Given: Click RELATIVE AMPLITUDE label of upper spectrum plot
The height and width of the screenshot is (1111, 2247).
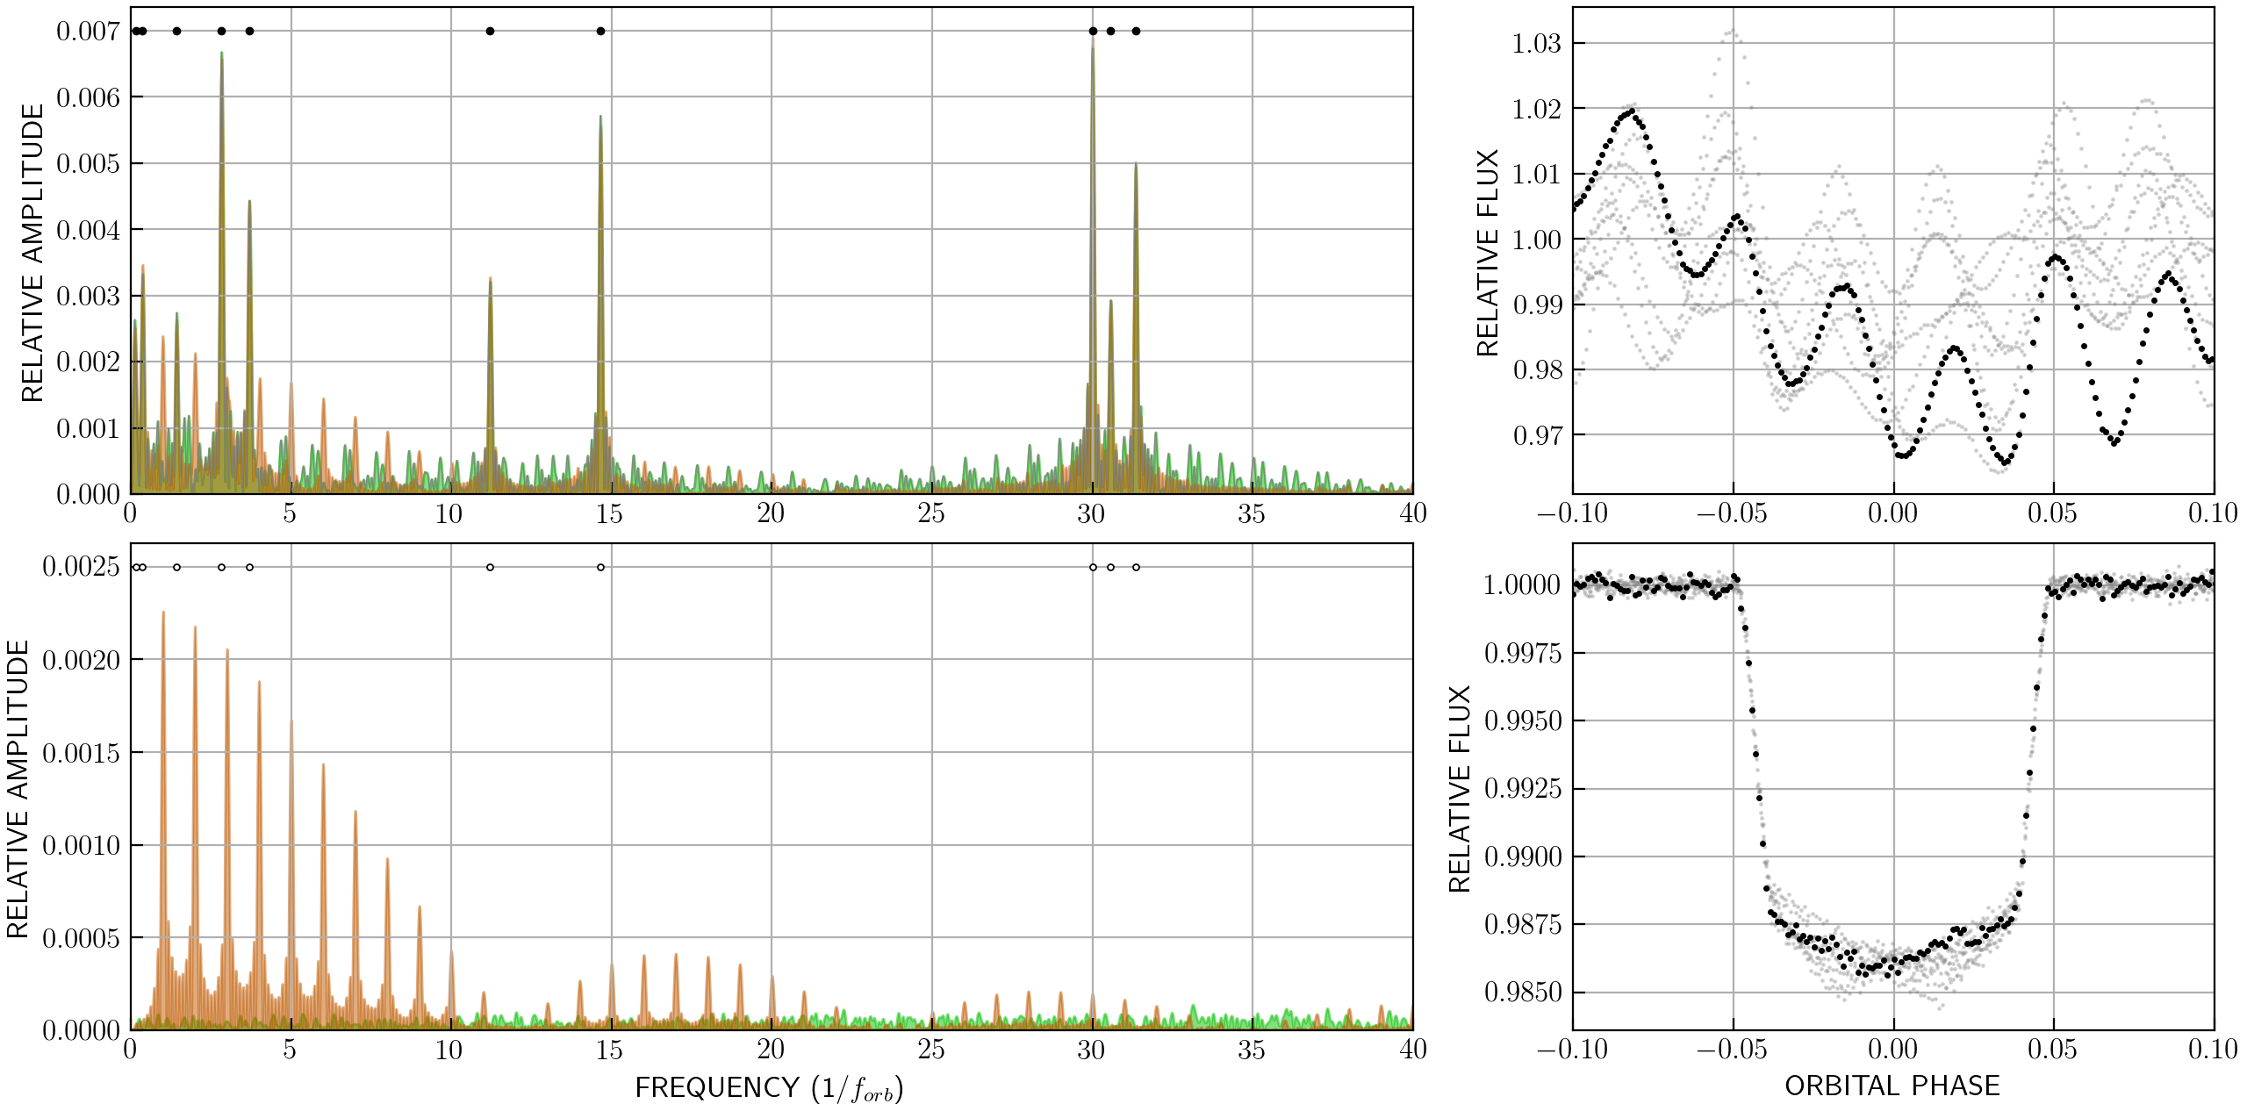Looking at the screenshot, I should tap(32, 254).
